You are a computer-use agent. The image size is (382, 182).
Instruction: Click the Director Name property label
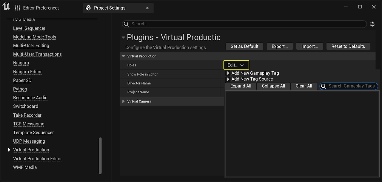point(139,83)
